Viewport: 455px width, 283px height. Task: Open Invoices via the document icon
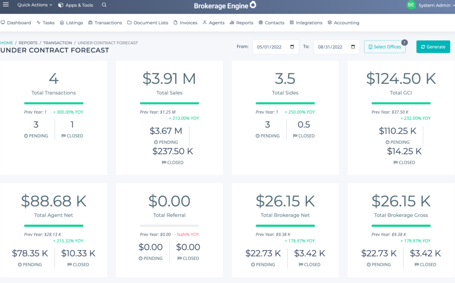coord(176,22)
